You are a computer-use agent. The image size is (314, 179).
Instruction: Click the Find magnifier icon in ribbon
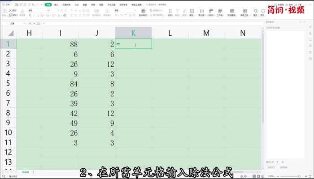[x=255, y=10]
